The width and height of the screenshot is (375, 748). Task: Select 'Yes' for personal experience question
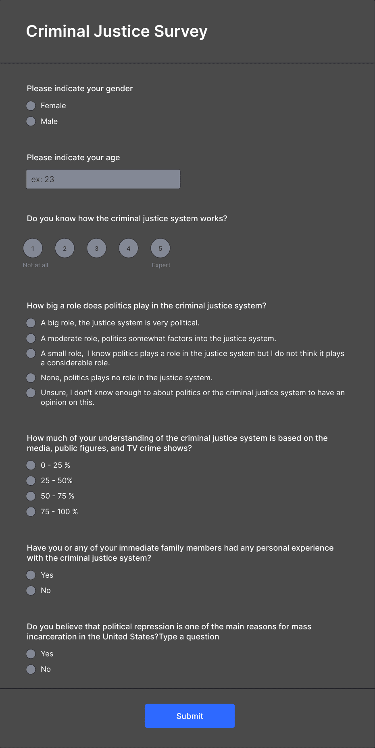31,575
